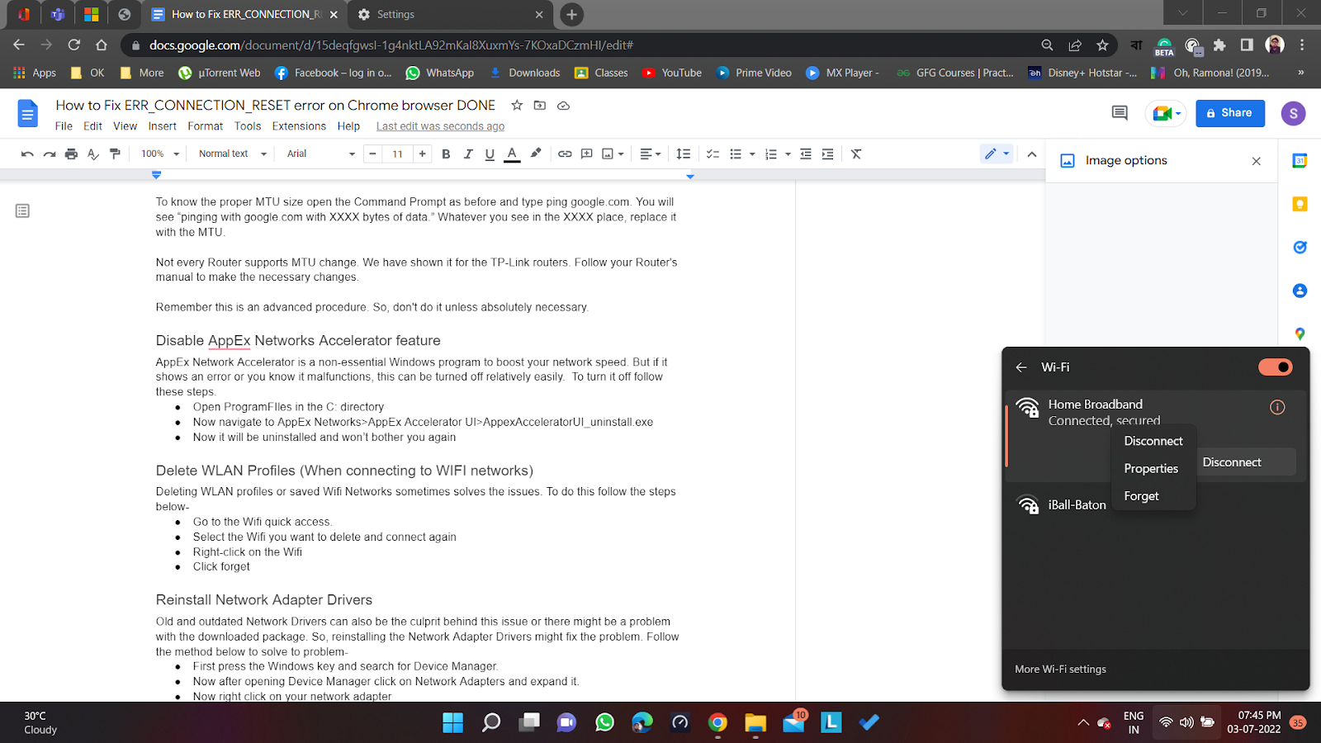This screenshot has height=743, width=1321.
Task: Click the Insert link icon
Action: coord(565,154)
